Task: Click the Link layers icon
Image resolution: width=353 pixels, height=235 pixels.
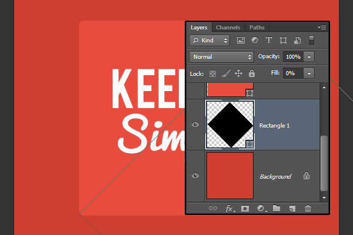Action: coord(213,208)
